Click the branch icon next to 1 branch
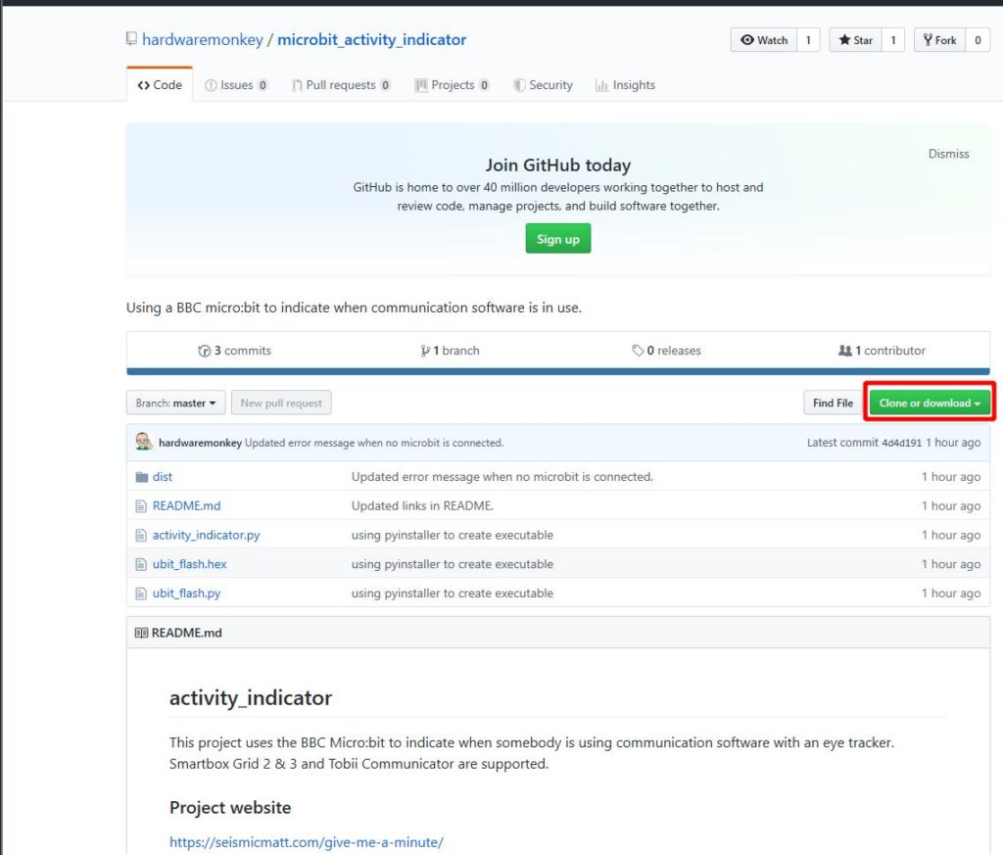Viewport: 1003px width, 855px height. click(423, 350)
